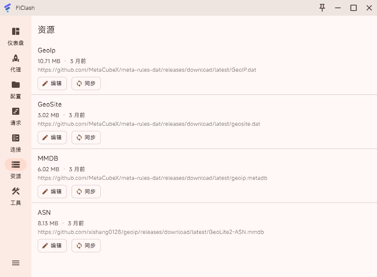Click the FlClash app logo in the title bar
The width and height of the screenshot is (377, 277).
pos(7,8)
